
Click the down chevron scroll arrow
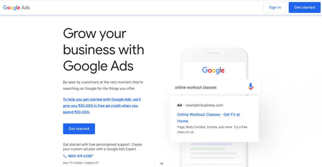[162, 164]
